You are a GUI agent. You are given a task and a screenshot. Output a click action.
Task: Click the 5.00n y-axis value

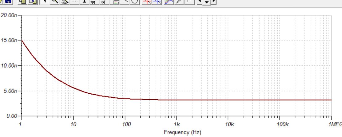[10, 91]
